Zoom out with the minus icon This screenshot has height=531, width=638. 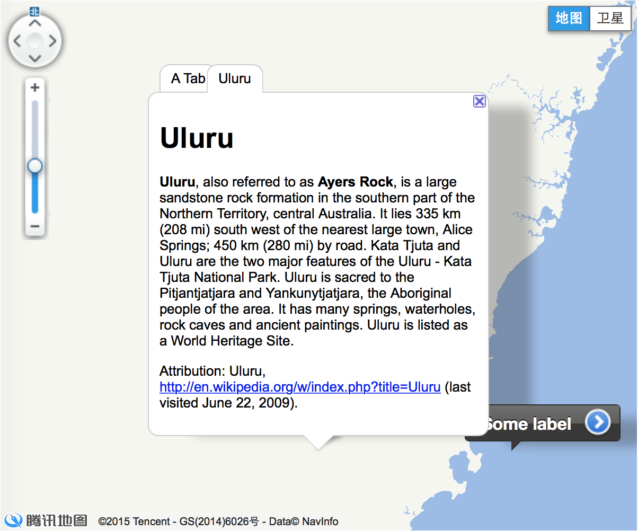pyautogui.click(x=34, y=226)
